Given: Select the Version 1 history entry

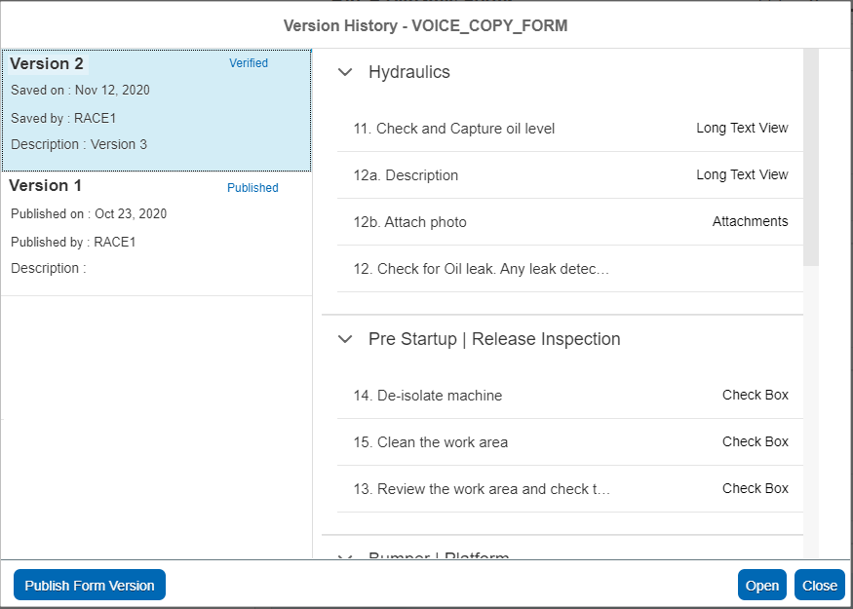Looking at the screenshot, I should click(156, 226).
